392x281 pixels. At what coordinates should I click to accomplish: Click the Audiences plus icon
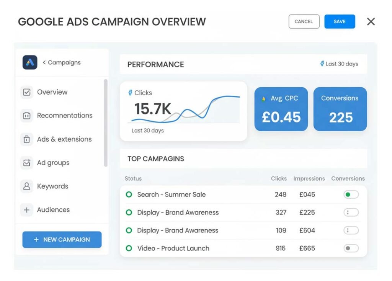point(27,210)
